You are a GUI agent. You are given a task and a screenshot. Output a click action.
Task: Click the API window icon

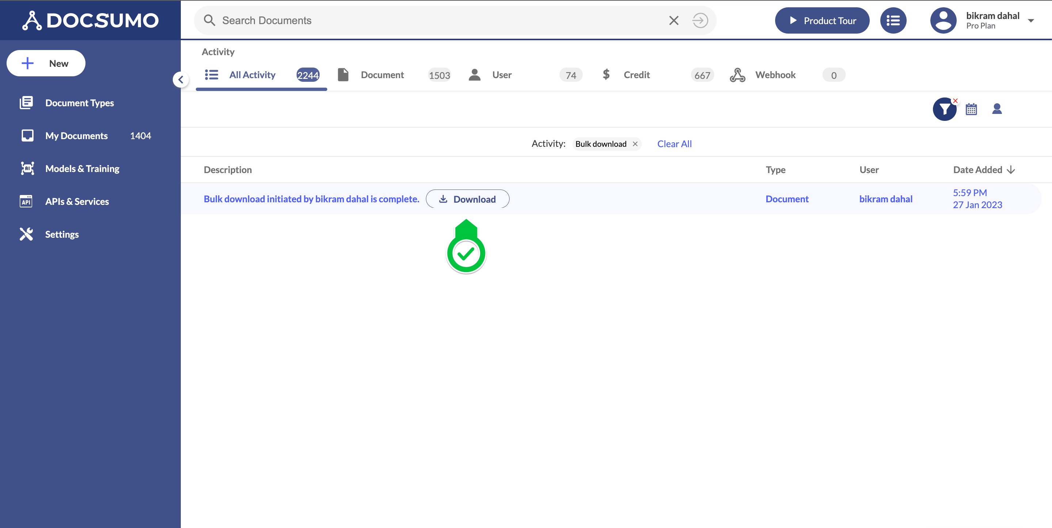tap(26, 201)
